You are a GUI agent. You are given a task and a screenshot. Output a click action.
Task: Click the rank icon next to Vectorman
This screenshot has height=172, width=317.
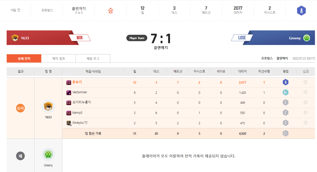coord(69,93)
